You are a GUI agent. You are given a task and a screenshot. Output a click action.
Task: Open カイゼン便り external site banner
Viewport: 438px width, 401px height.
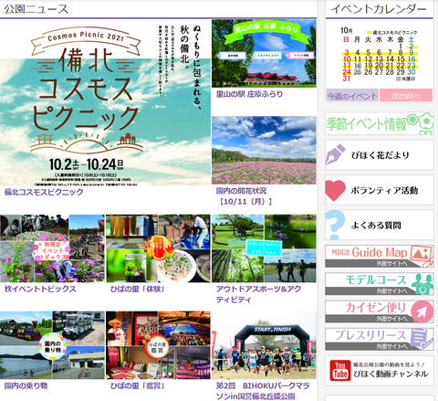coord(380,311)
